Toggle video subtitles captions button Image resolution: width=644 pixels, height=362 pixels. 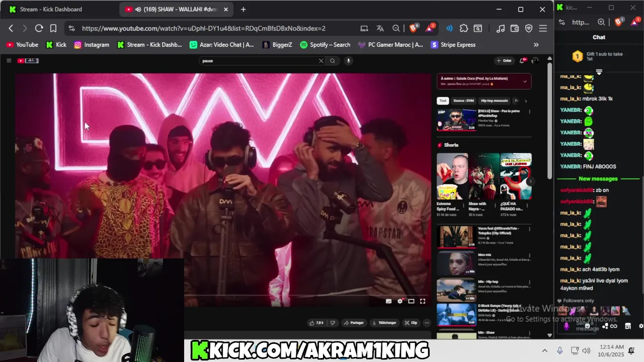coord(388,301)
